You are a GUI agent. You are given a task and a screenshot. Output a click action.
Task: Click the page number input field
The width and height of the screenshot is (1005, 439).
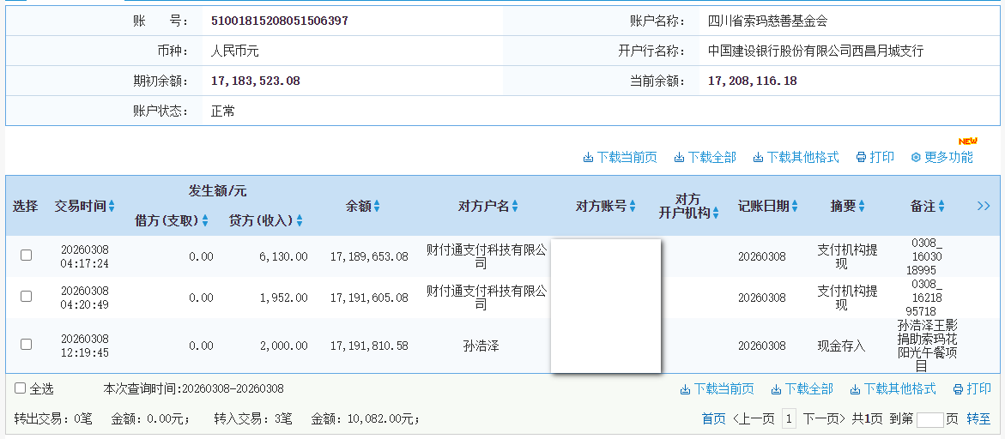coord(929,419)
